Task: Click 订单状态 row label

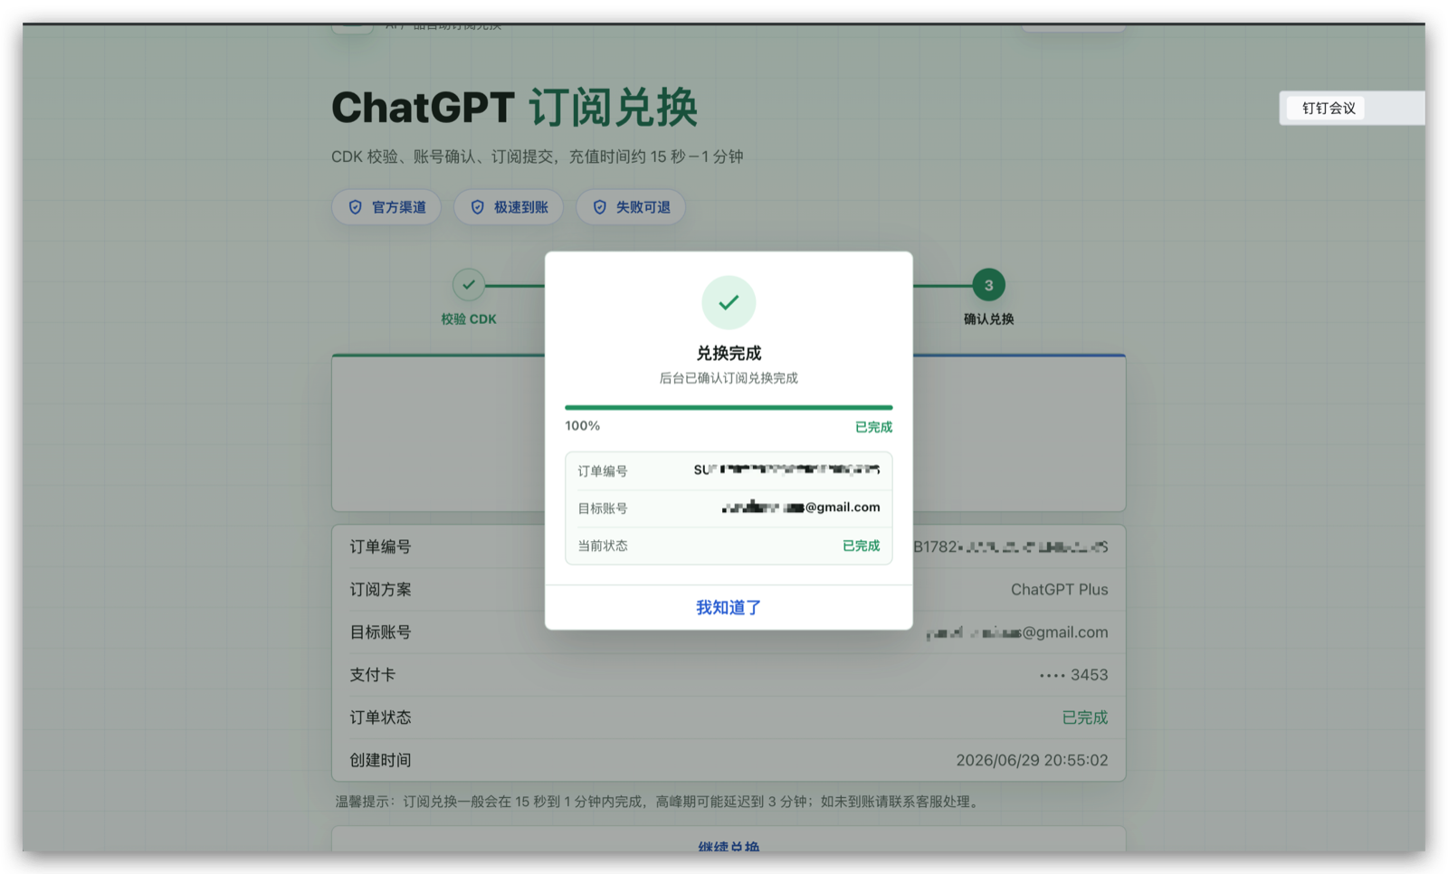Action: (x=380, y=717)
